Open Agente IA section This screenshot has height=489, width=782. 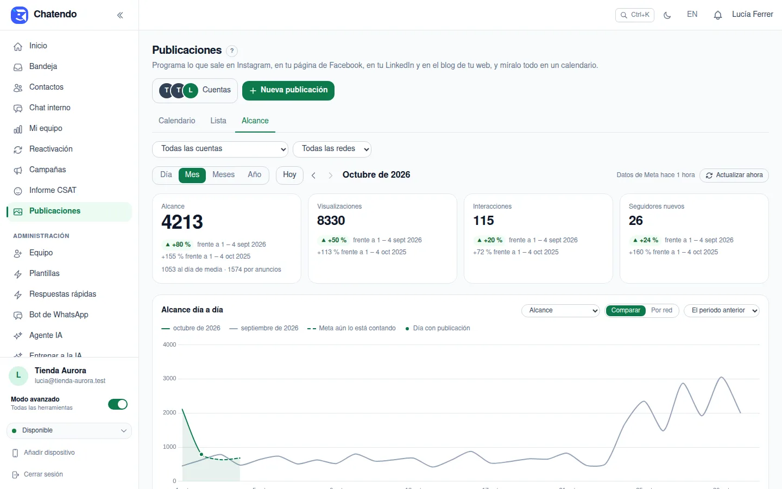pos(69,336)
